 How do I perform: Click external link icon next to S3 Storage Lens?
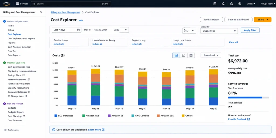coord(26,96)
